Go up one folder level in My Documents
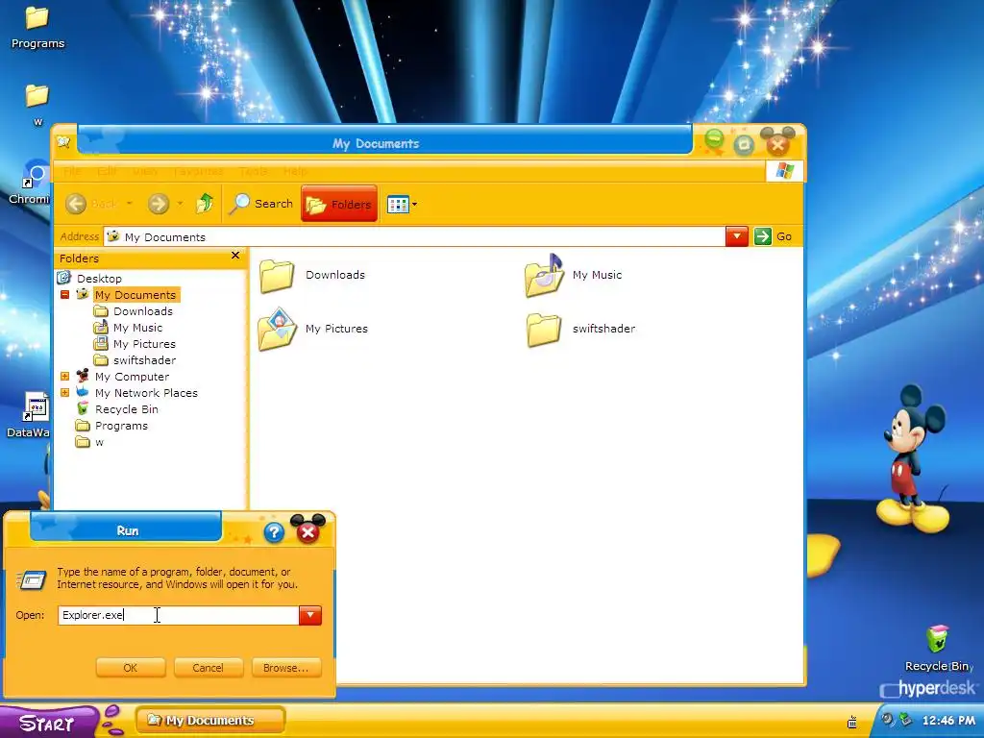984x738 pixels. pyautogui.click(x=205, y=204)
